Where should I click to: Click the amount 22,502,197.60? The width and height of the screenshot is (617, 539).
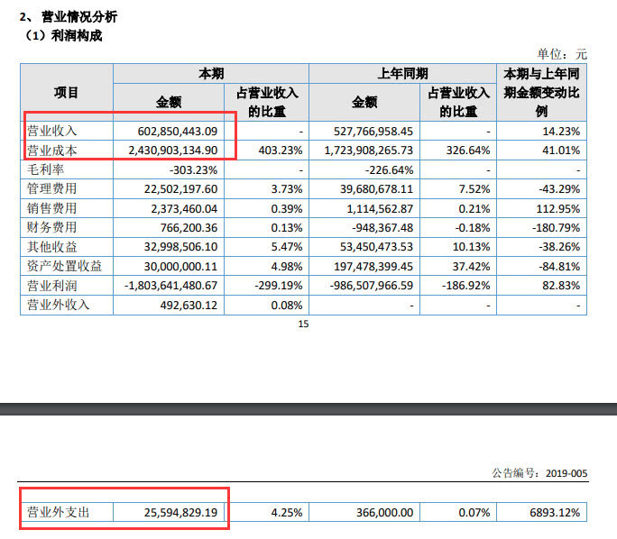(180, 189)
